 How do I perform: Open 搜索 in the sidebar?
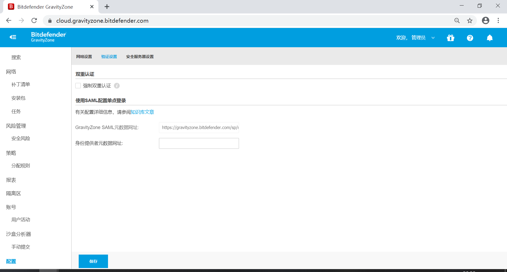tap(16, 58)
